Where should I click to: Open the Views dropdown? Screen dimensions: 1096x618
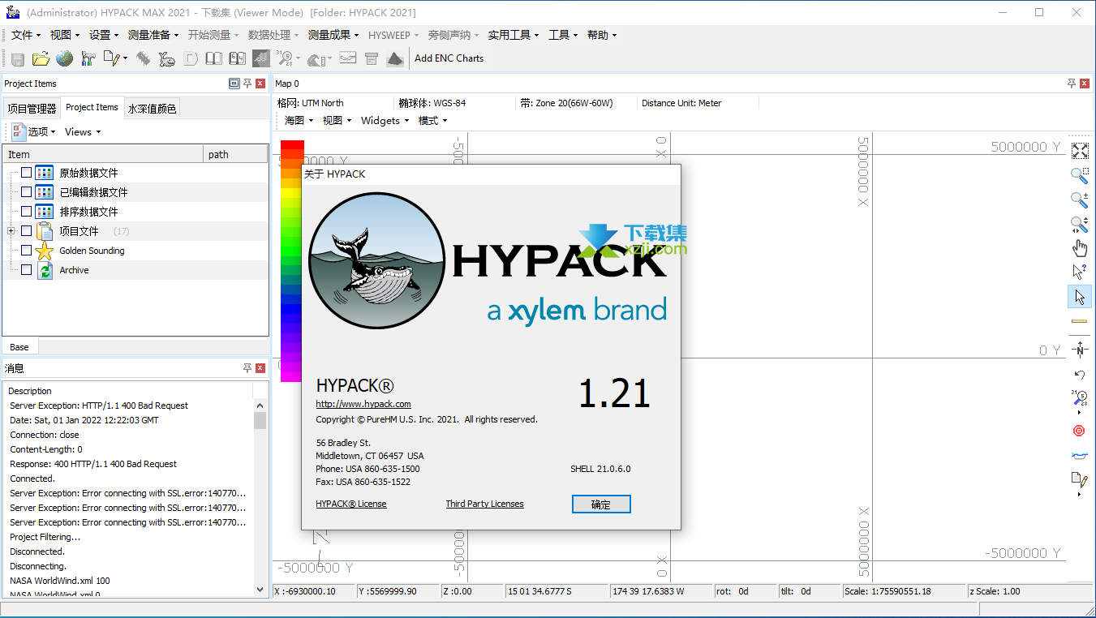[83, 131]
